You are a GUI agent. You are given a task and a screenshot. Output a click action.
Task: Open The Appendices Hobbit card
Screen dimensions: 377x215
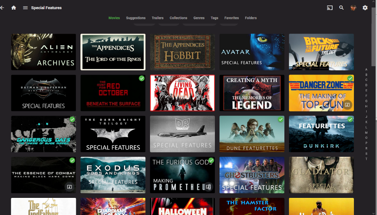(x=183, y=52)
